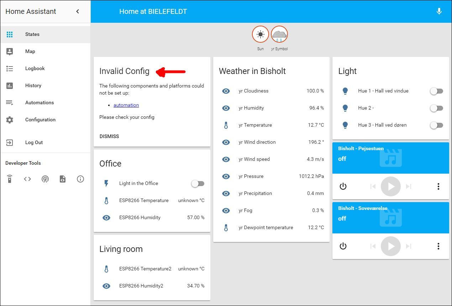Open the Templates developer tool
The width and height of the screenshot is (452, 306).
point(63,179)
